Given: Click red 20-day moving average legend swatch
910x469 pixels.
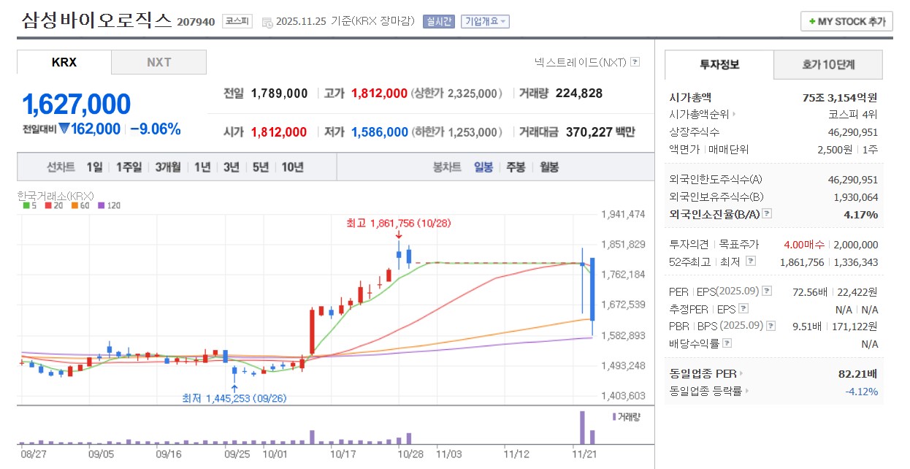Looking at the screenshot, I should click(48, 205).
